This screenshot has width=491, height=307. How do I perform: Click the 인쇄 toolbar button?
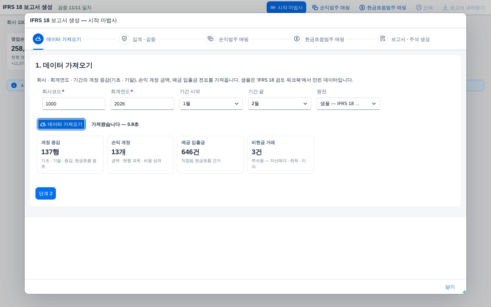point(424,8)
